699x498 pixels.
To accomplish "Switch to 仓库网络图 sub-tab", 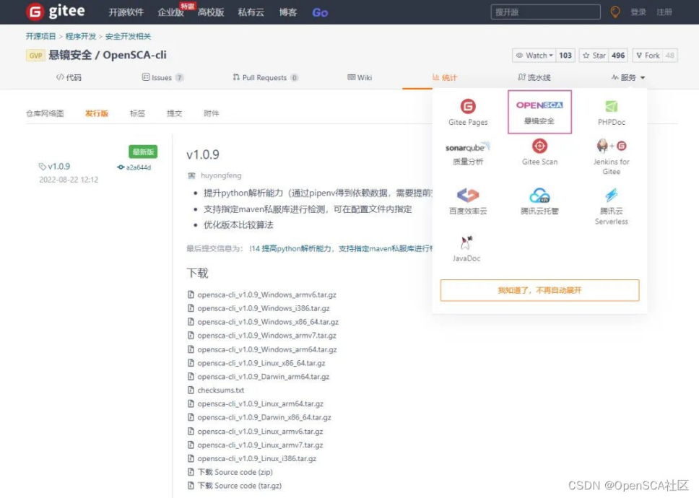I will coord(45,113).
